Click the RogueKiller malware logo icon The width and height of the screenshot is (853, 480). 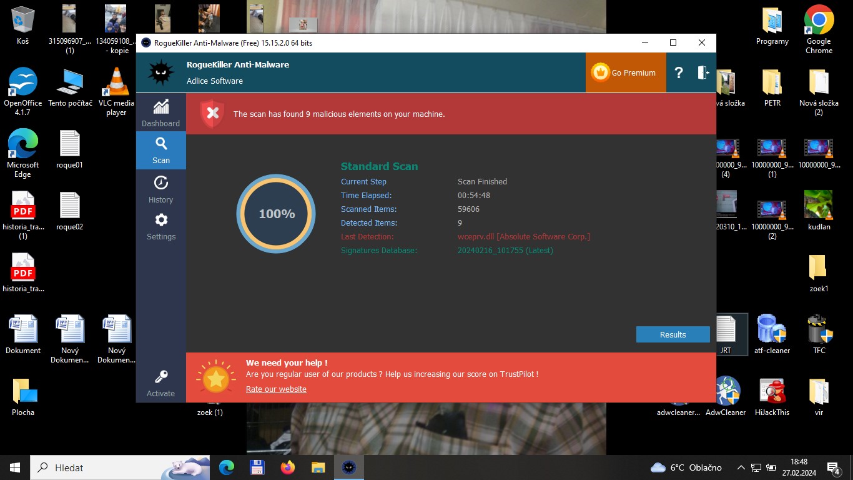coord(160,72)
